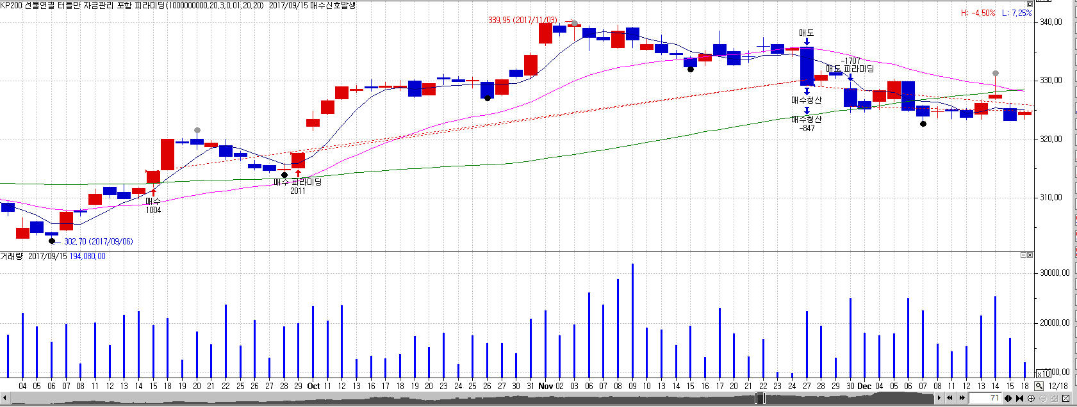Click the compress-spacing bowtie arrows icon
Screen dimensions: 1077x407
(x=1019, y=398)
